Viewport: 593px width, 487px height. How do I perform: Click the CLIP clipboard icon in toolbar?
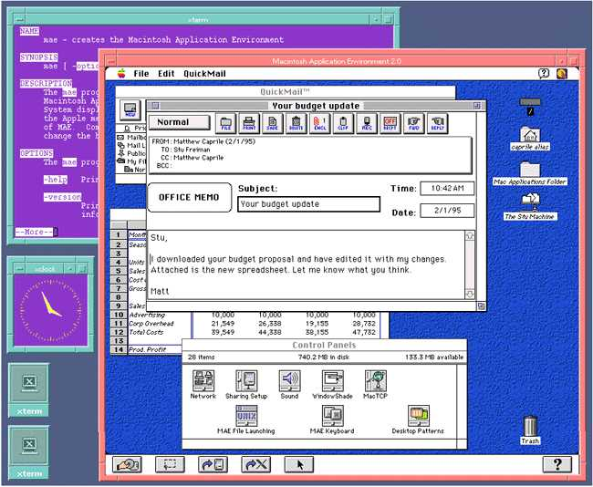343,123
